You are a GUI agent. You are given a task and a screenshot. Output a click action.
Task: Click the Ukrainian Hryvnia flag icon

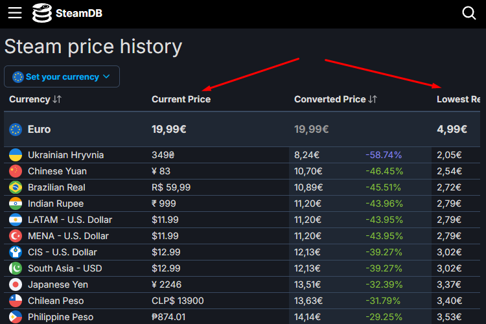tap(16, 155)
